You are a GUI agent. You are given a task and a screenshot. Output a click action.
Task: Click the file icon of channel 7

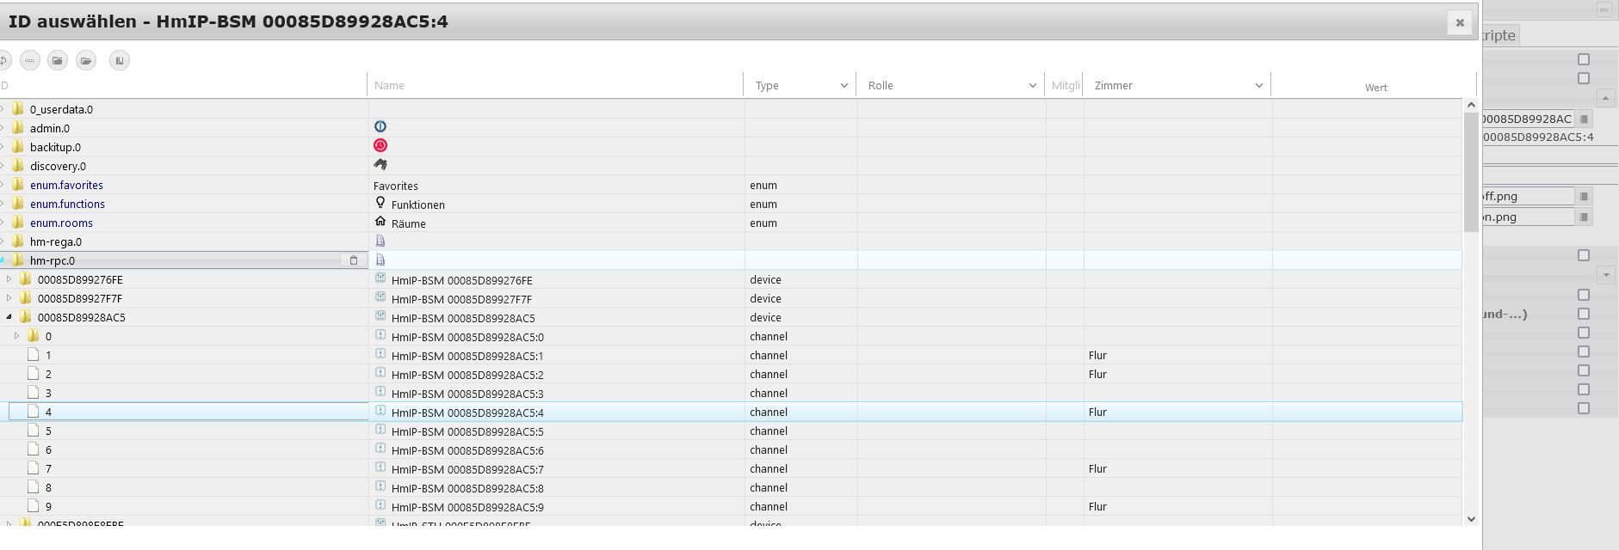click(x=34, y=468)
